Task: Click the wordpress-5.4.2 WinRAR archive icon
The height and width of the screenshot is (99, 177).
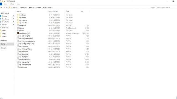Action: point(18,33)
